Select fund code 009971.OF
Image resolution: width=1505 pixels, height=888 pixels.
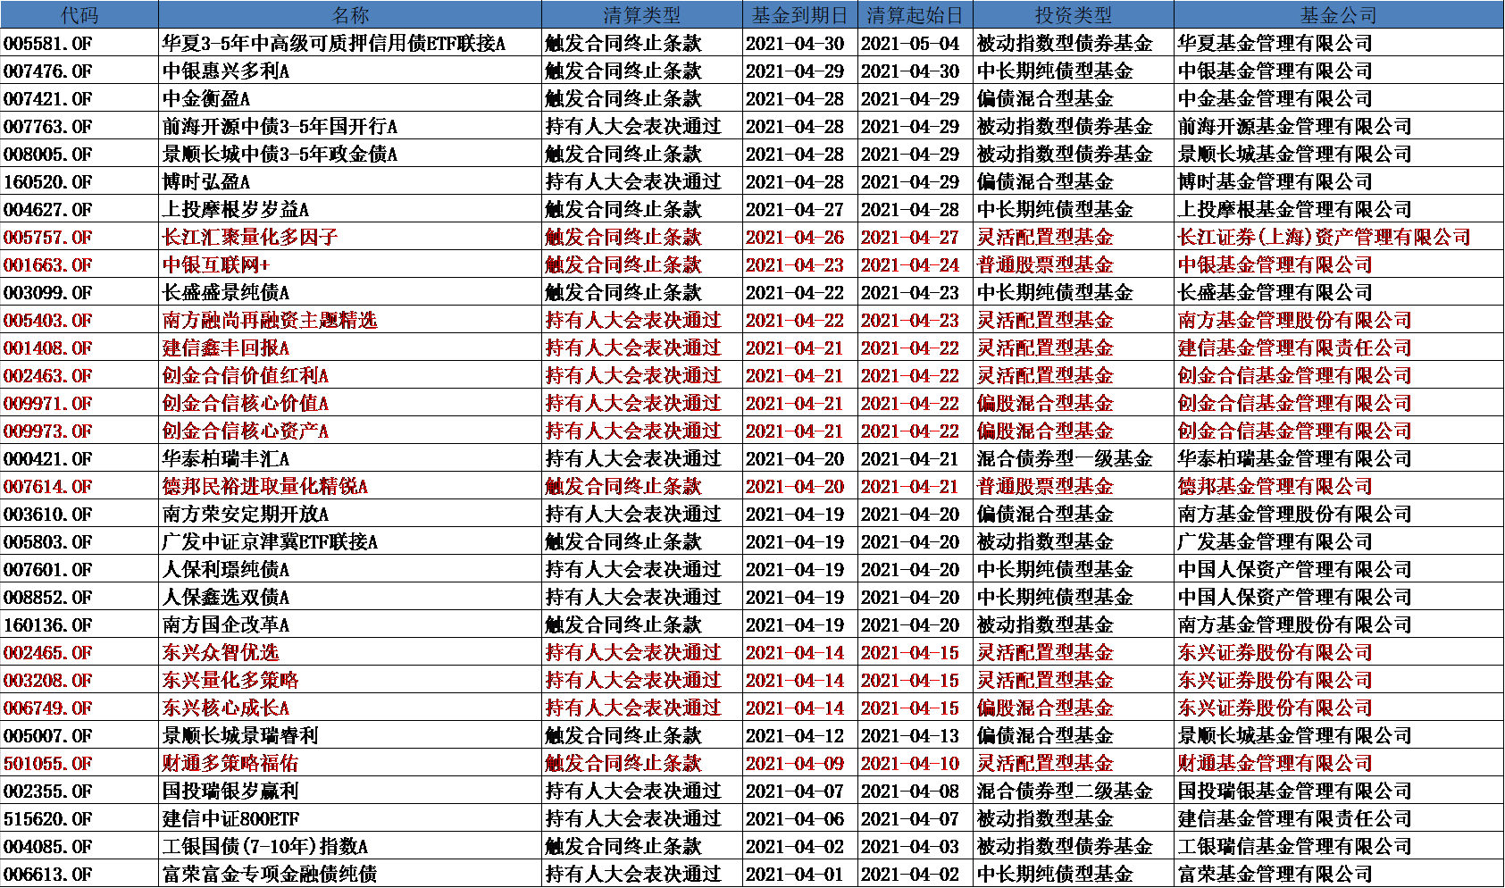[x=48, y=404]
